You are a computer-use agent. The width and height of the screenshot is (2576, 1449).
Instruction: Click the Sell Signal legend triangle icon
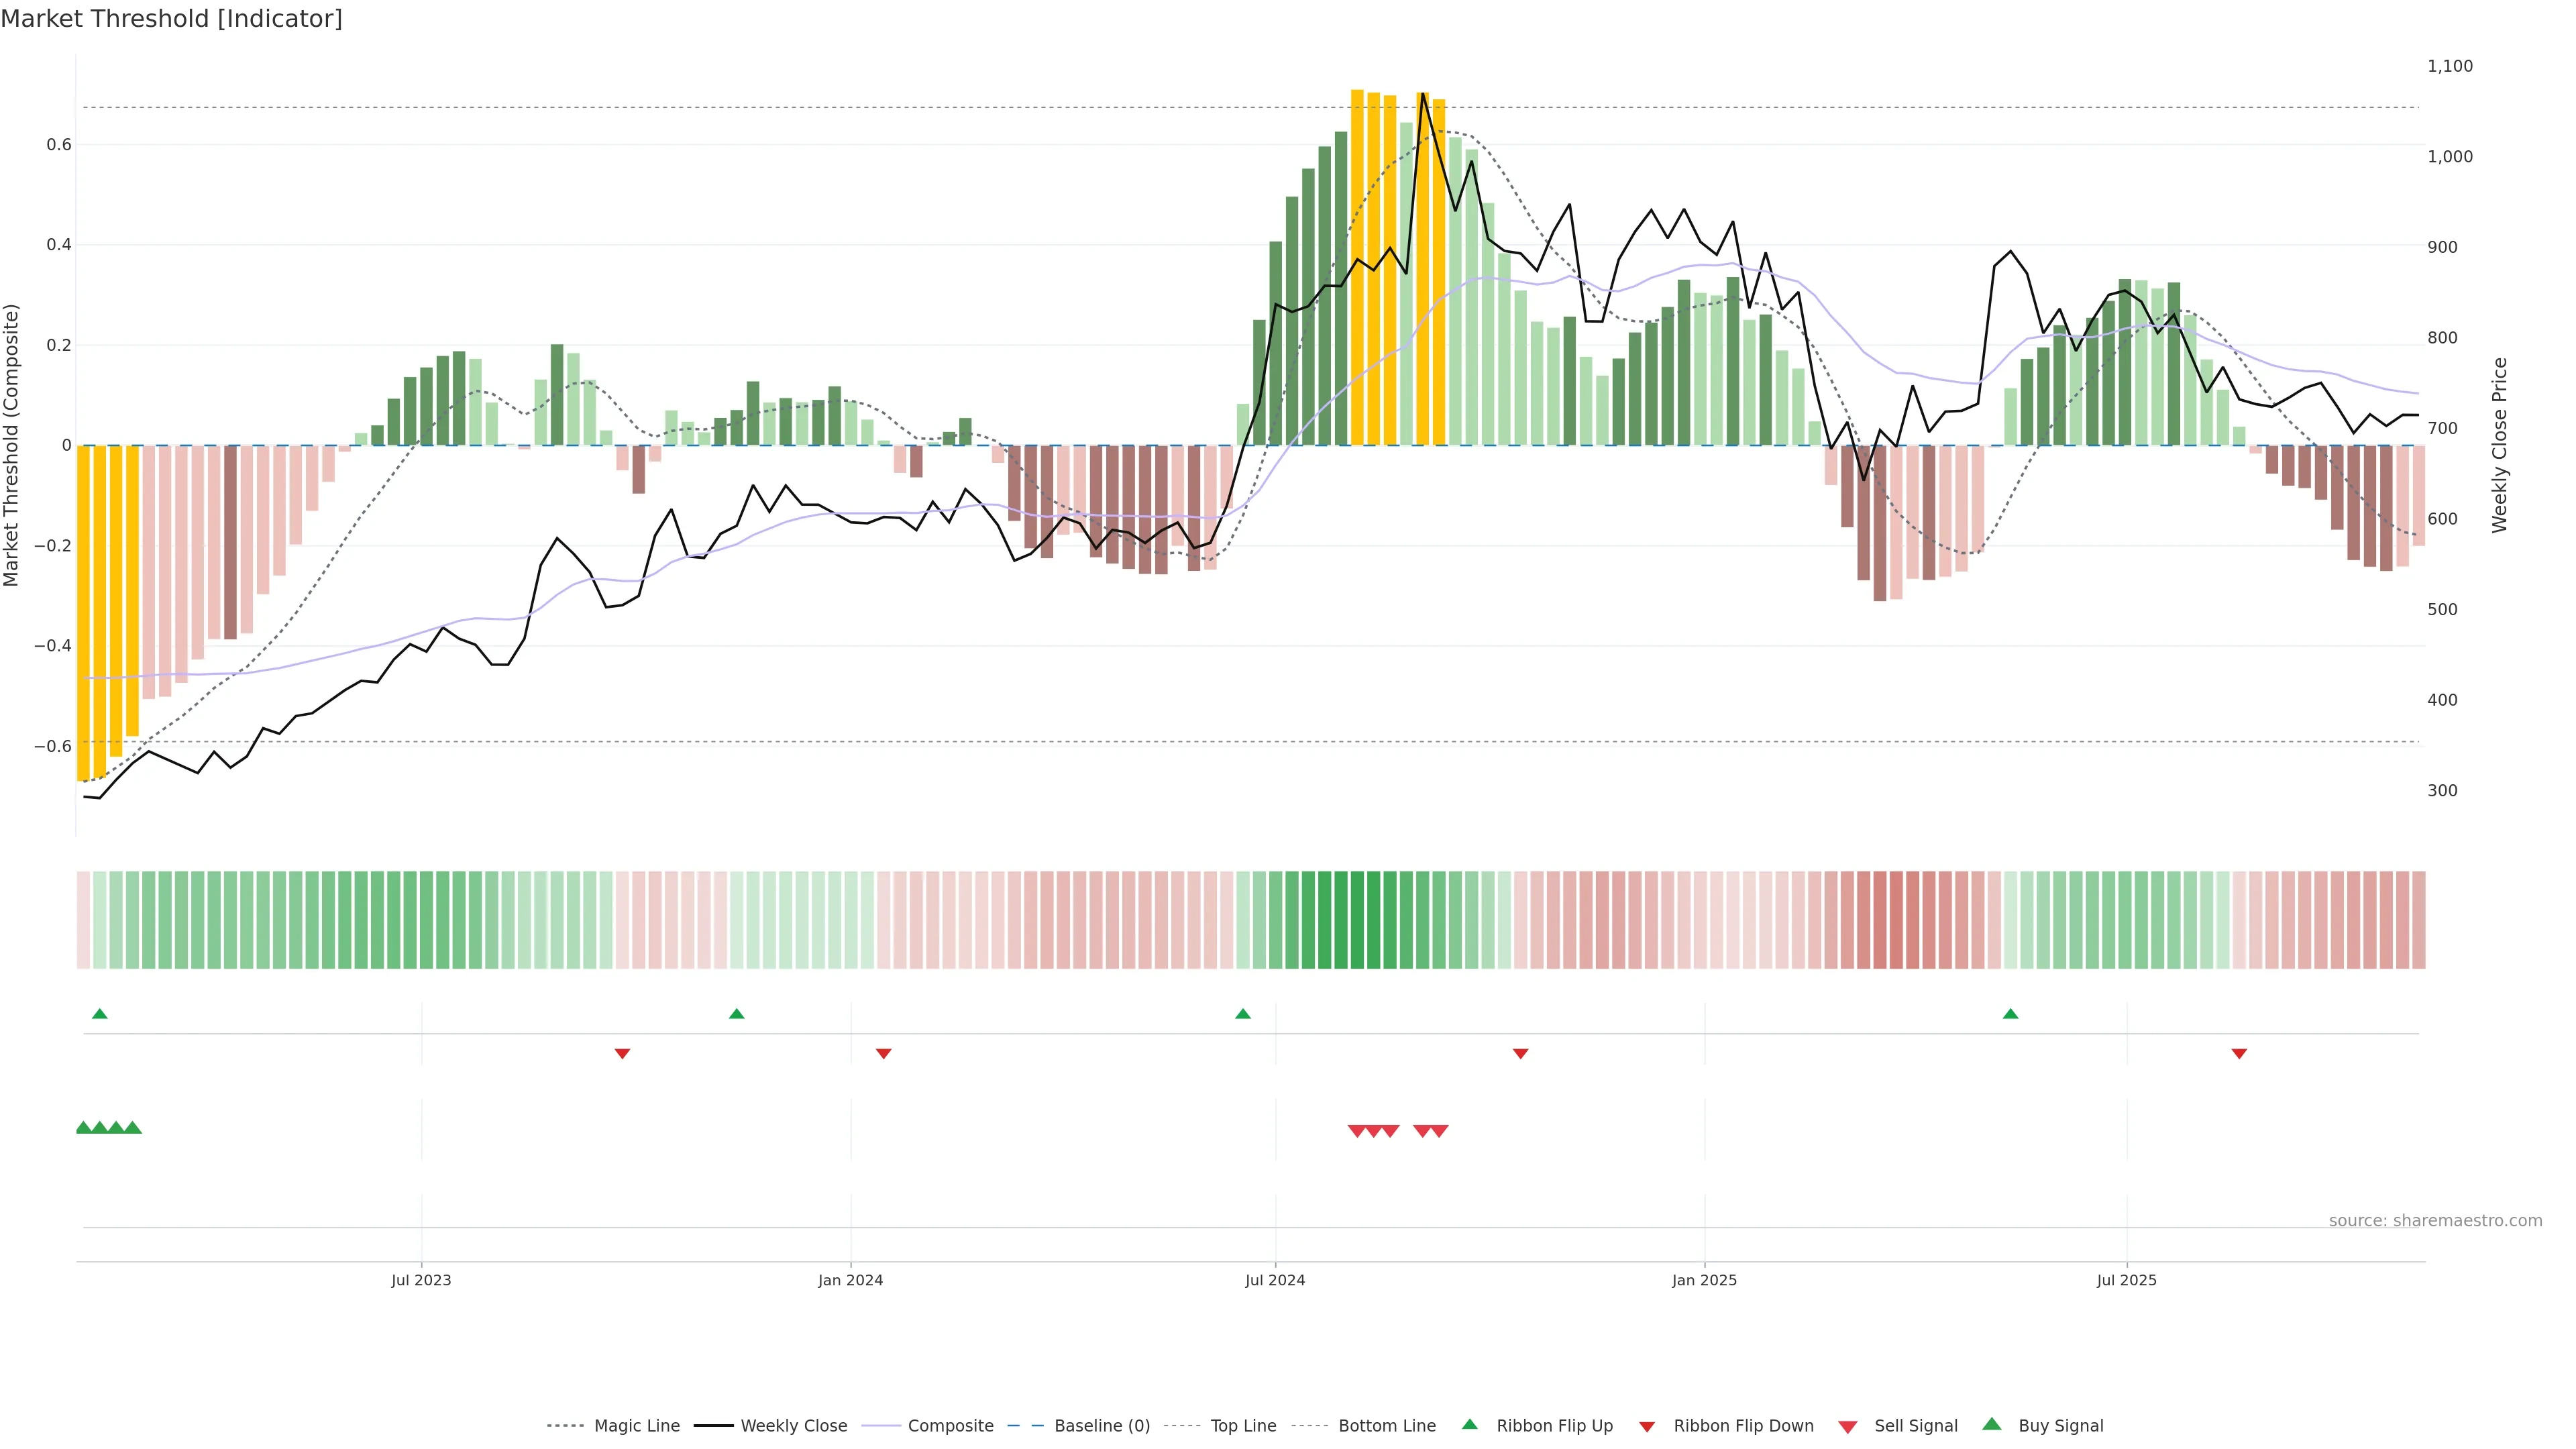1848,1427
